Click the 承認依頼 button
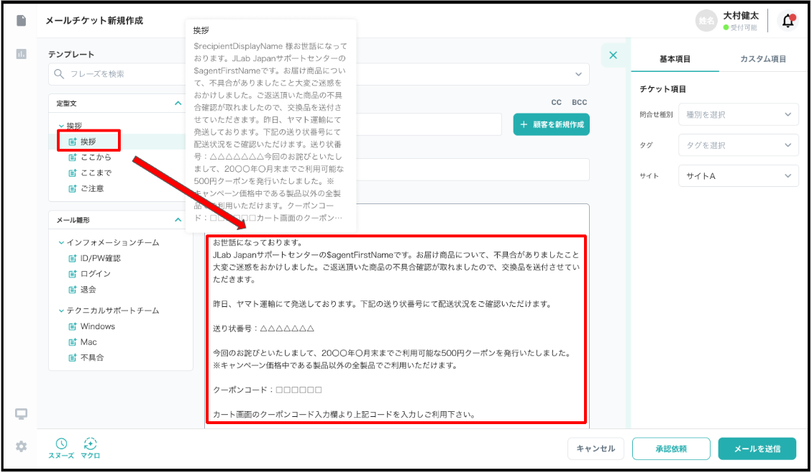Screen dimensions: 812x473 click(670, 449)
